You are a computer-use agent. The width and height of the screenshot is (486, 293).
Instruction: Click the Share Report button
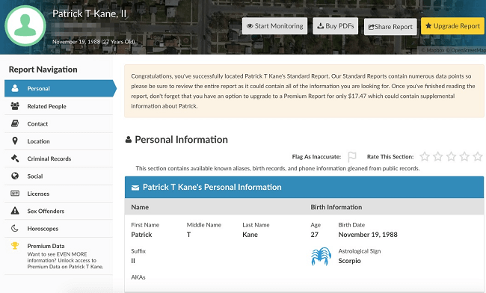pyautogui.click(x=390, y=27)
